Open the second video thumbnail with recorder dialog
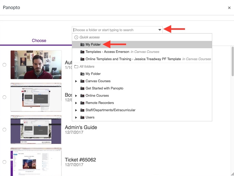Screen dimensions: 234x176 click(36, 97)
